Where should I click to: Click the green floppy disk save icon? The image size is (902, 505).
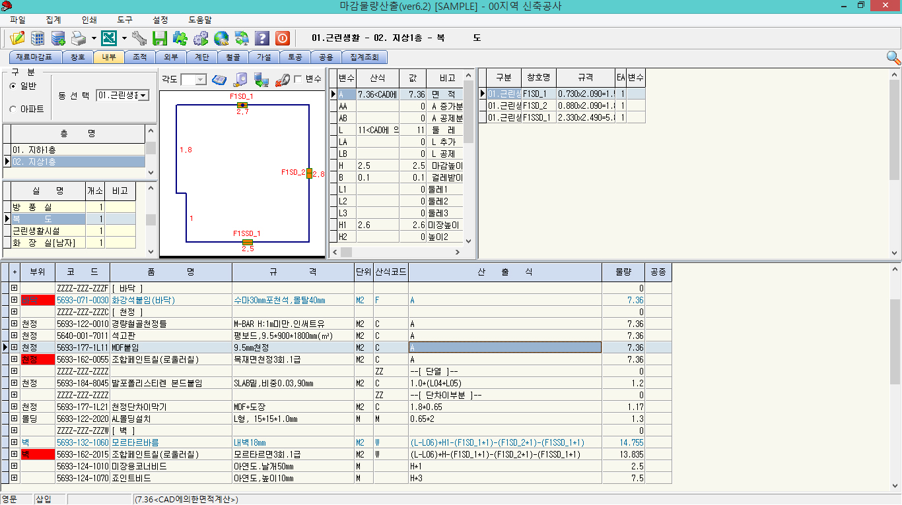tap(160, 38)
